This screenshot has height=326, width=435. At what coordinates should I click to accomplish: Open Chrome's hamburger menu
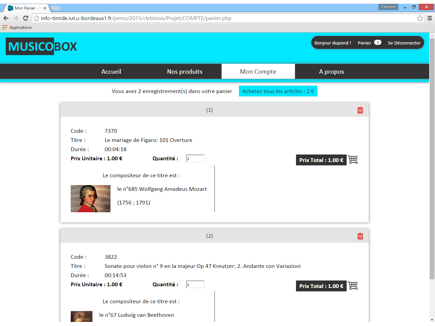430,18
